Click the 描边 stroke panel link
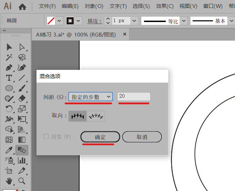This screenshot has width=235, height=191. [x=94, y=21]
